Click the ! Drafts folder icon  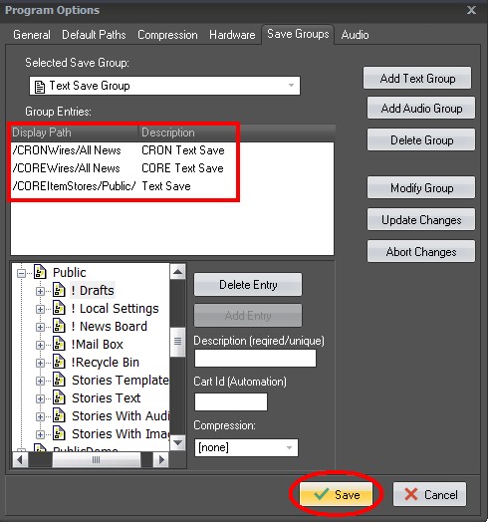point(59,290)
